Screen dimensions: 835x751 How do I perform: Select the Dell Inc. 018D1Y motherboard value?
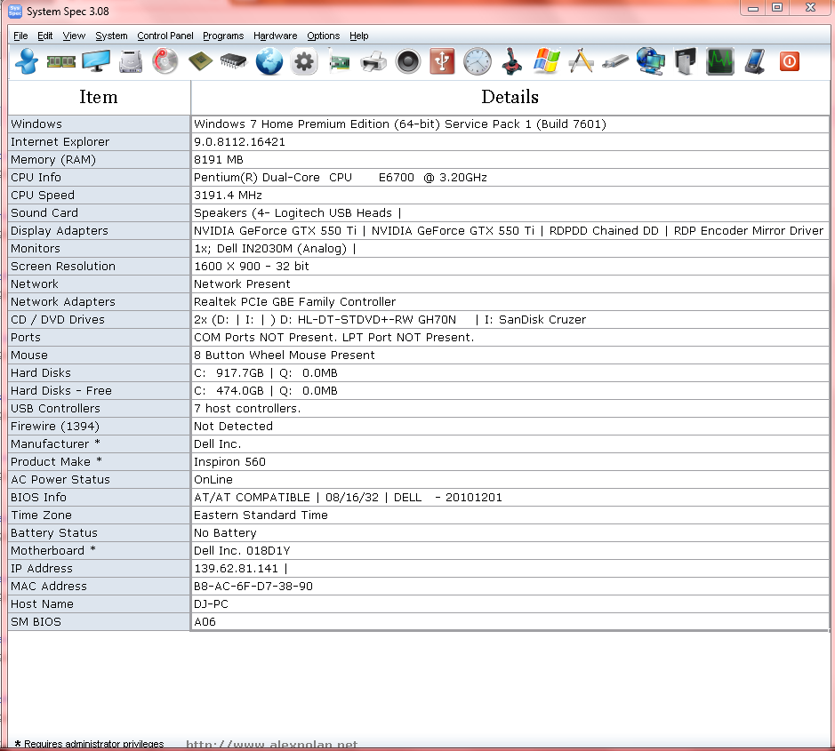[x=242, y=550]
